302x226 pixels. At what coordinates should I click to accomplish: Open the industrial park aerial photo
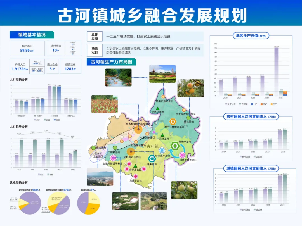tap(100, 177)
